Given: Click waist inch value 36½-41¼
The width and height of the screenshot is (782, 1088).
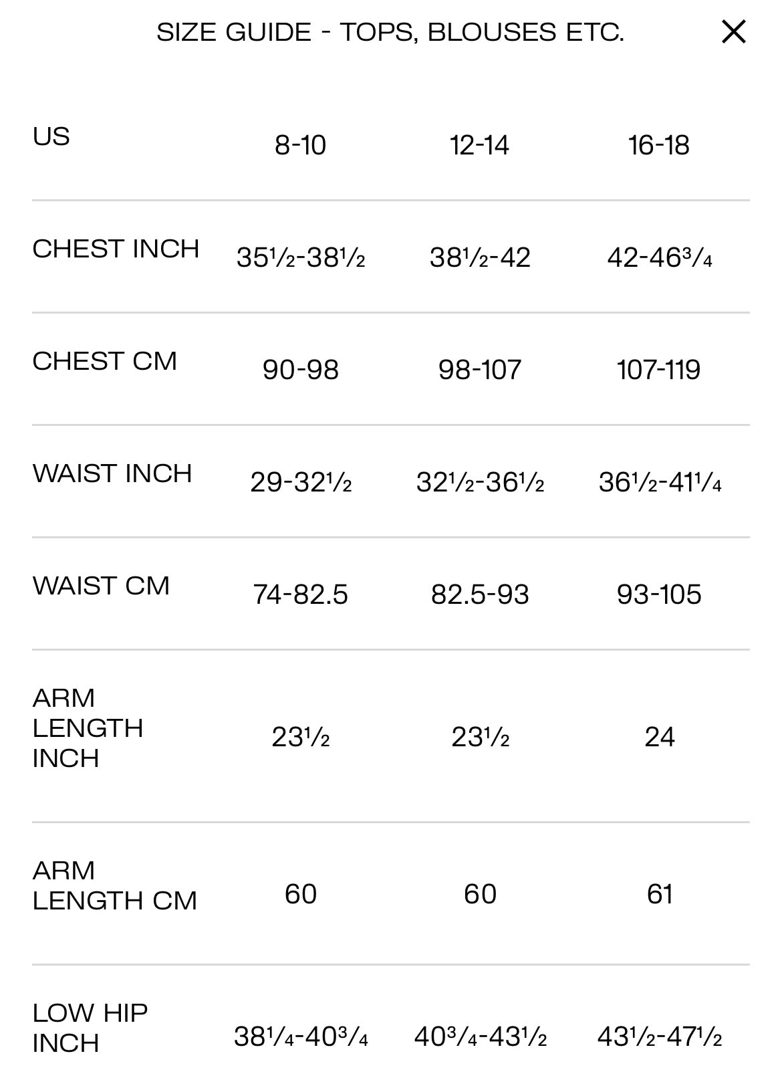Looking at the screenshot, I should pos(659,482).
